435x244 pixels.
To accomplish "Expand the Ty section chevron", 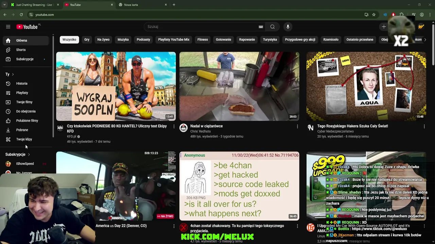I will 13,74.
